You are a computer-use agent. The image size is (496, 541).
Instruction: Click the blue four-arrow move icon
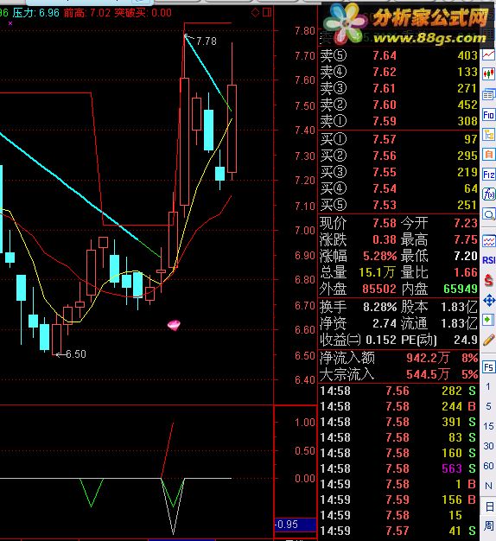point(488,300)
